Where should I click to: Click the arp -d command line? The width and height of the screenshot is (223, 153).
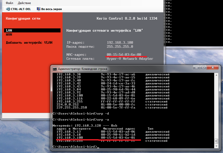point(81,114)
